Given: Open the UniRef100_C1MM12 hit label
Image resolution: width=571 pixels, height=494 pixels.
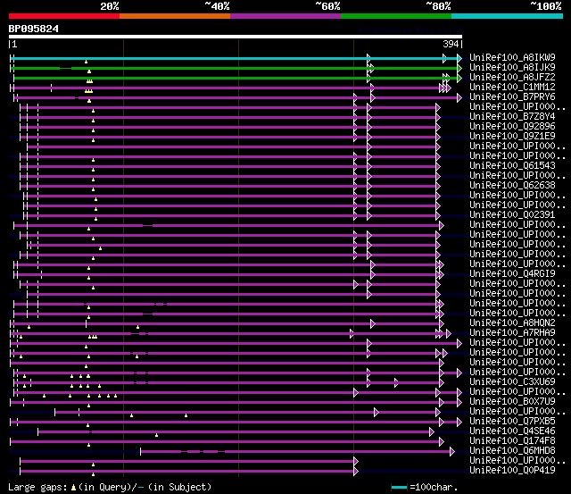Looking at the screenshot, I should (x=512, y=87).
